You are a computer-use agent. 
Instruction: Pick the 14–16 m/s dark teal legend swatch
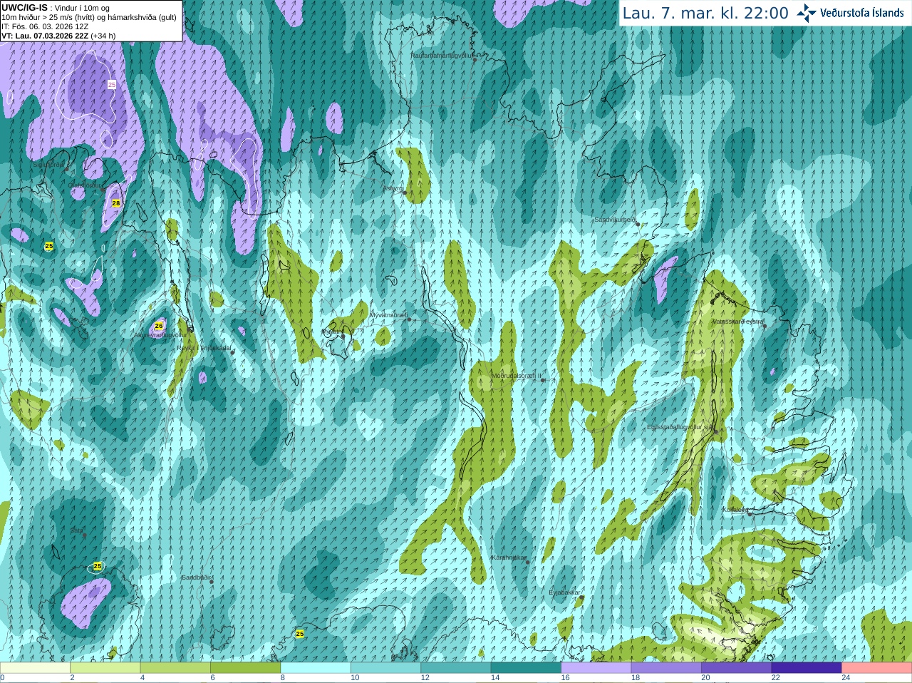tap(526, 668)
